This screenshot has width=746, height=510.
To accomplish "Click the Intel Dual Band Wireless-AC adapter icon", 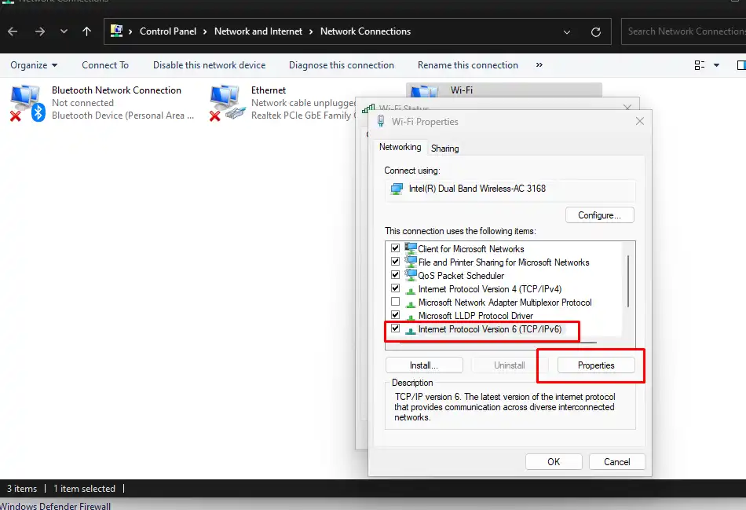I will coord(397,189).
